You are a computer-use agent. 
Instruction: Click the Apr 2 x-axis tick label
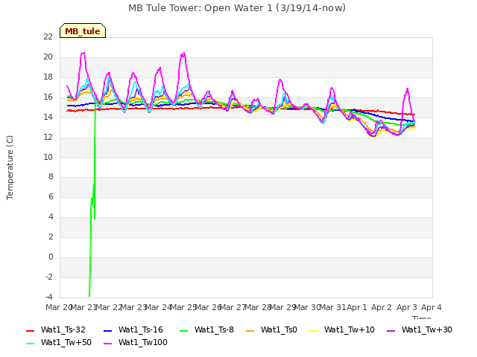pos(382,307)
